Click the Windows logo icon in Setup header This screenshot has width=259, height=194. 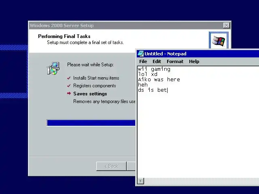pos(219,40)
